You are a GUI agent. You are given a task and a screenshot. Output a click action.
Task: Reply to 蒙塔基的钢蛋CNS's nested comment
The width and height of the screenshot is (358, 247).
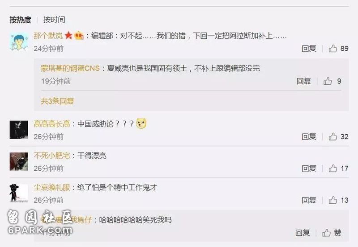point(304,81)
